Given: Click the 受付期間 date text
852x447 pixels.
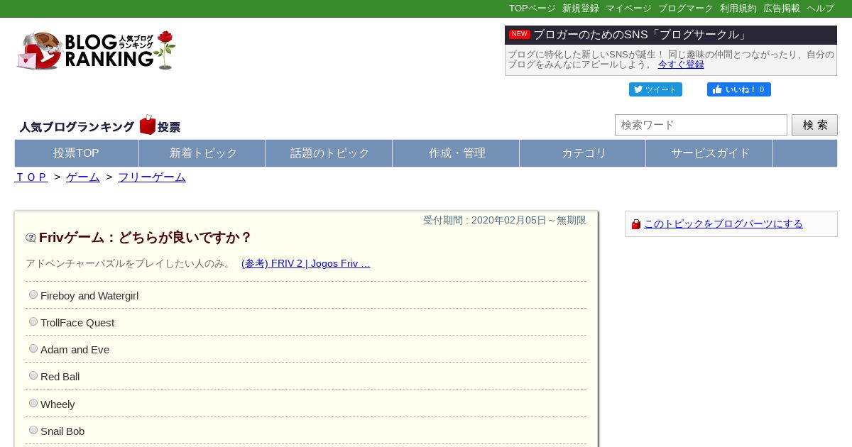Looking at the screenshot, I should (x=505, y=221).
